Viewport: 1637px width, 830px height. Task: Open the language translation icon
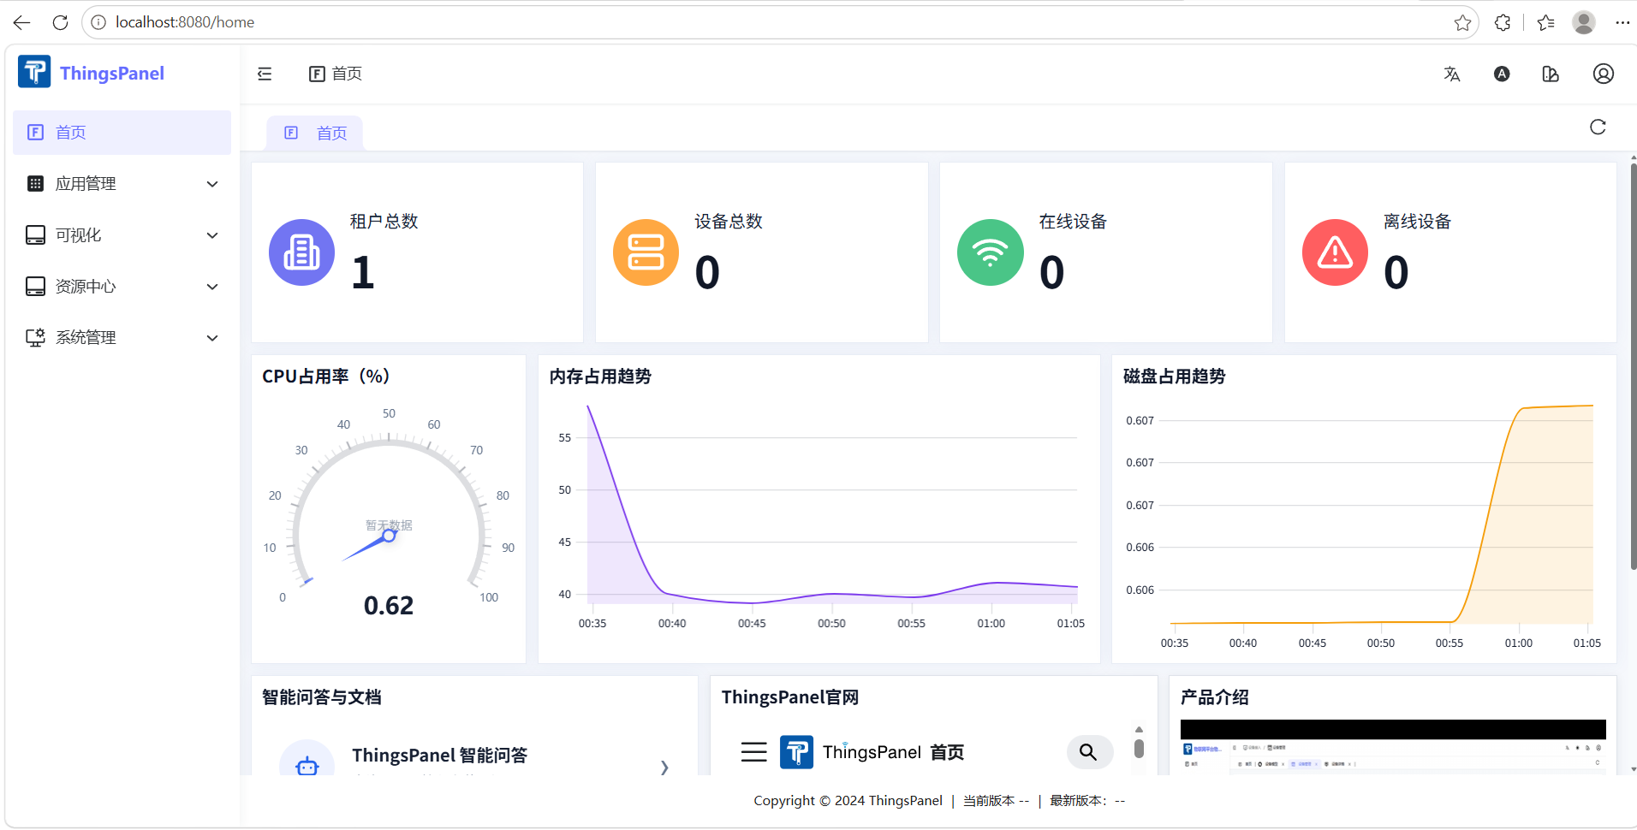1452,74
